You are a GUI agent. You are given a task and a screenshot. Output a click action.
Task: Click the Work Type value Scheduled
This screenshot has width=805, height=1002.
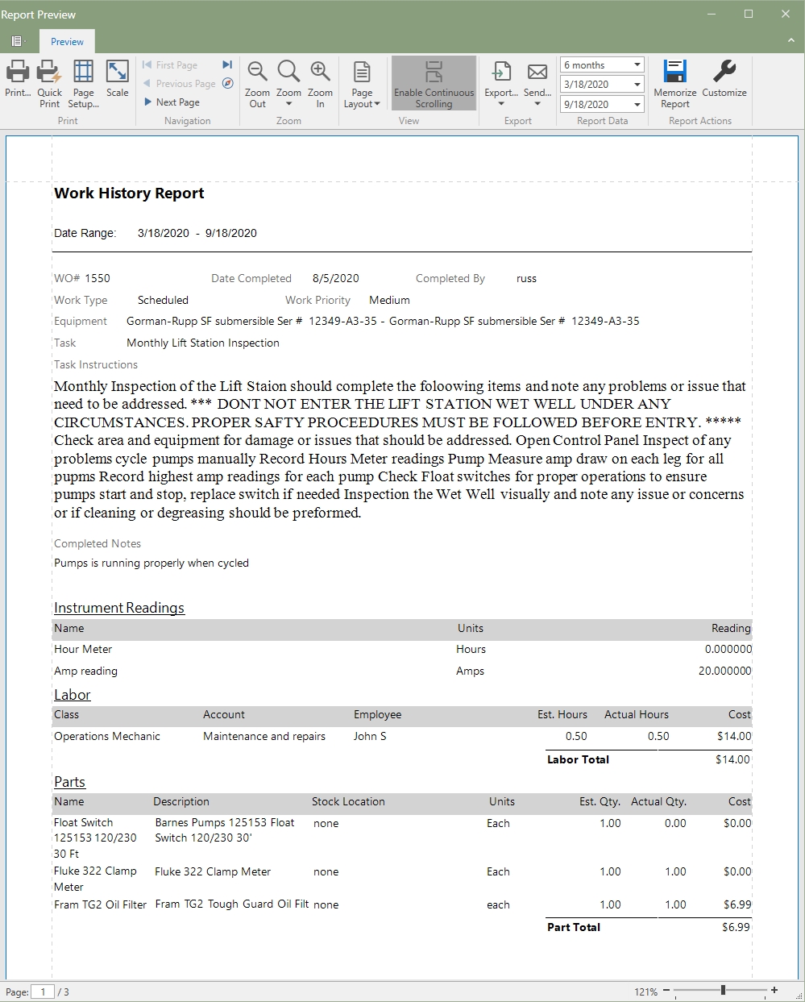[163, 300]
